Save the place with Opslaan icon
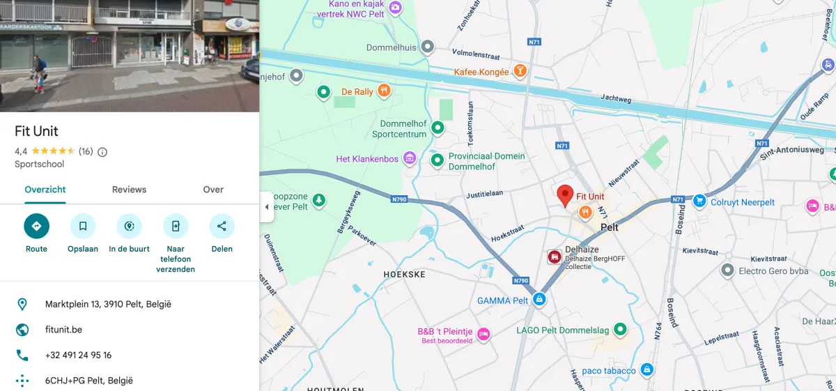Image resolution: width=836 pixels, height=391 pixels. (83, 226)
